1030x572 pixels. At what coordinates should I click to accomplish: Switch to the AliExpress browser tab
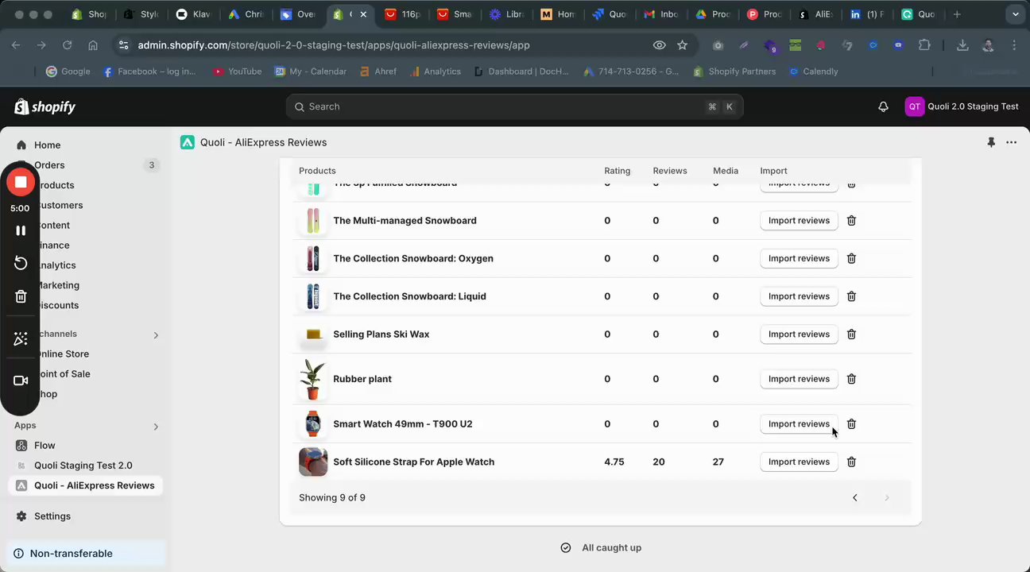[816, 14]
